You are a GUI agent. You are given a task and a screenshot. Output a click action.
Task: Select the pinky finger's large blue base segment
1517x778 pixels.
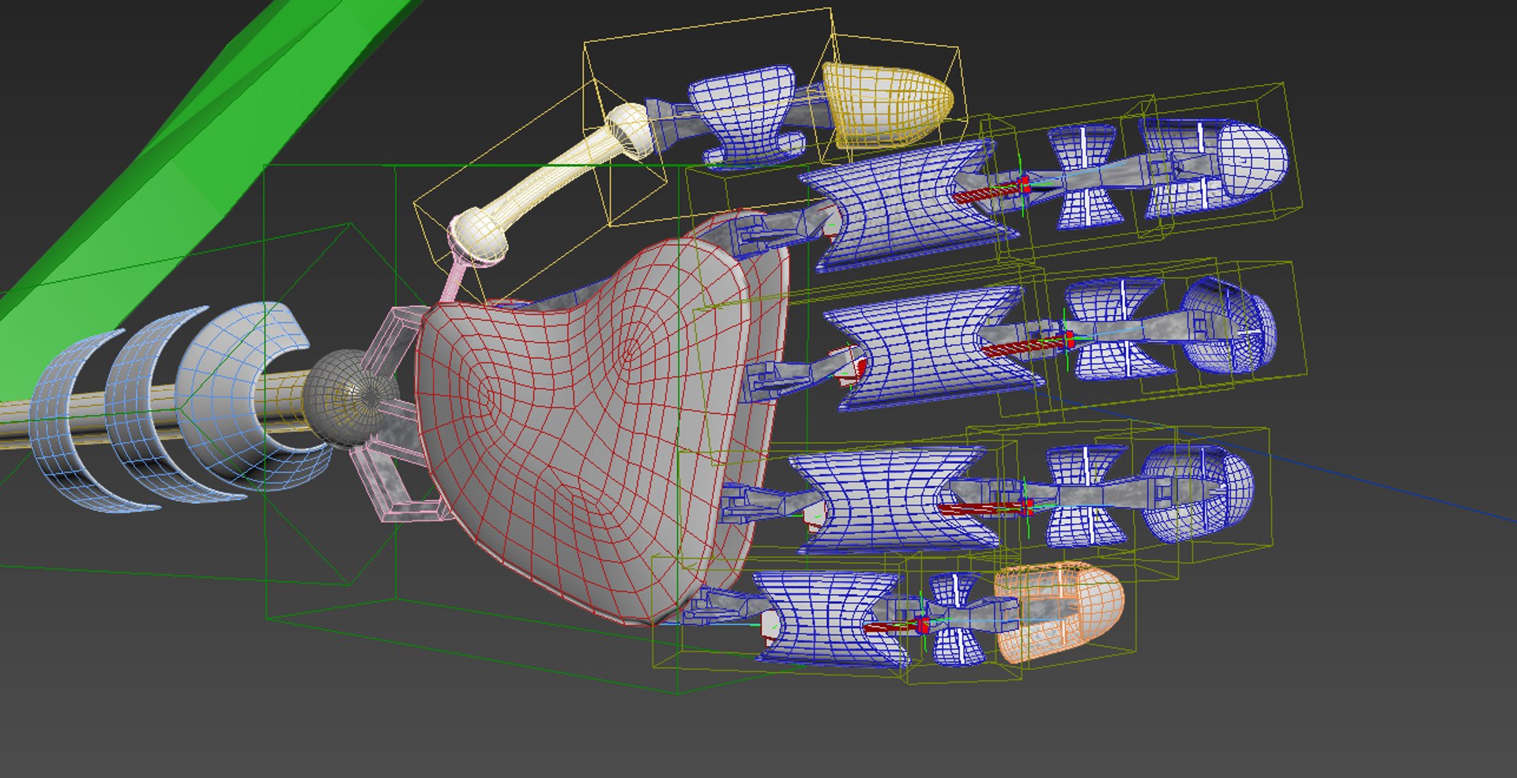(830, 618)
